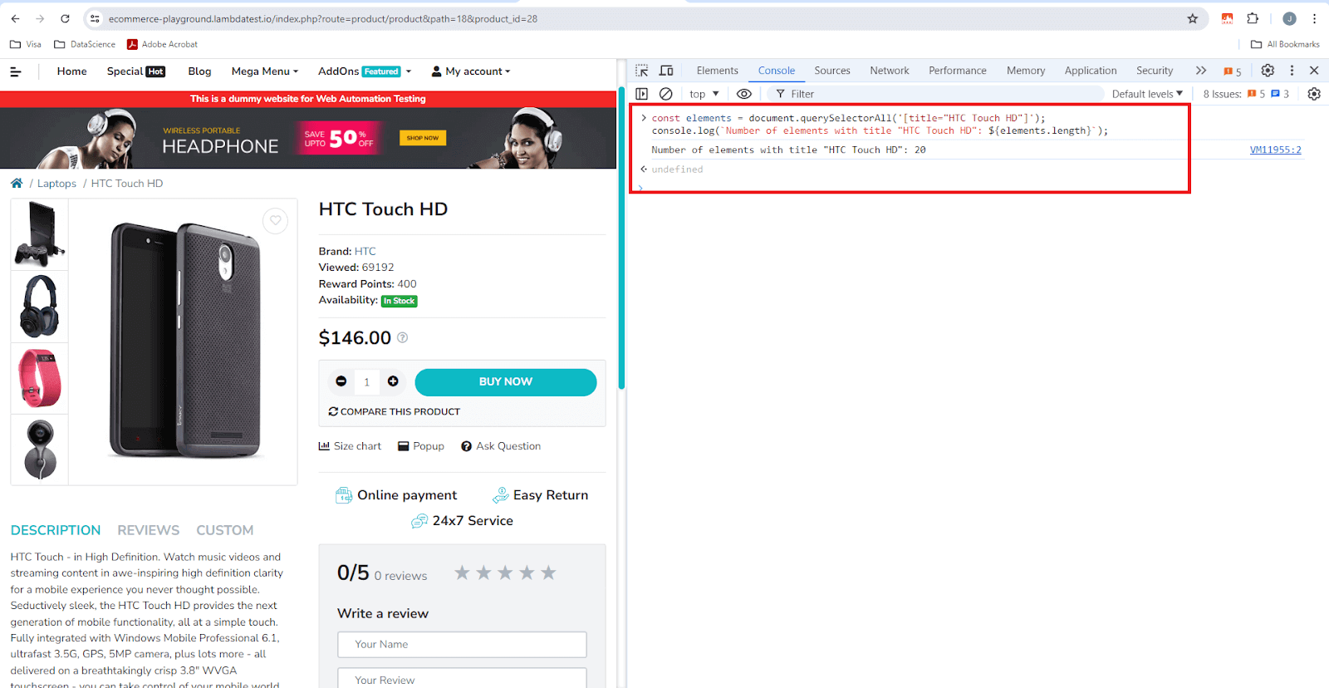Click the home icon in the breadcrumb
The height and width of the screenshot is (688, 1329).
point(17,183)
